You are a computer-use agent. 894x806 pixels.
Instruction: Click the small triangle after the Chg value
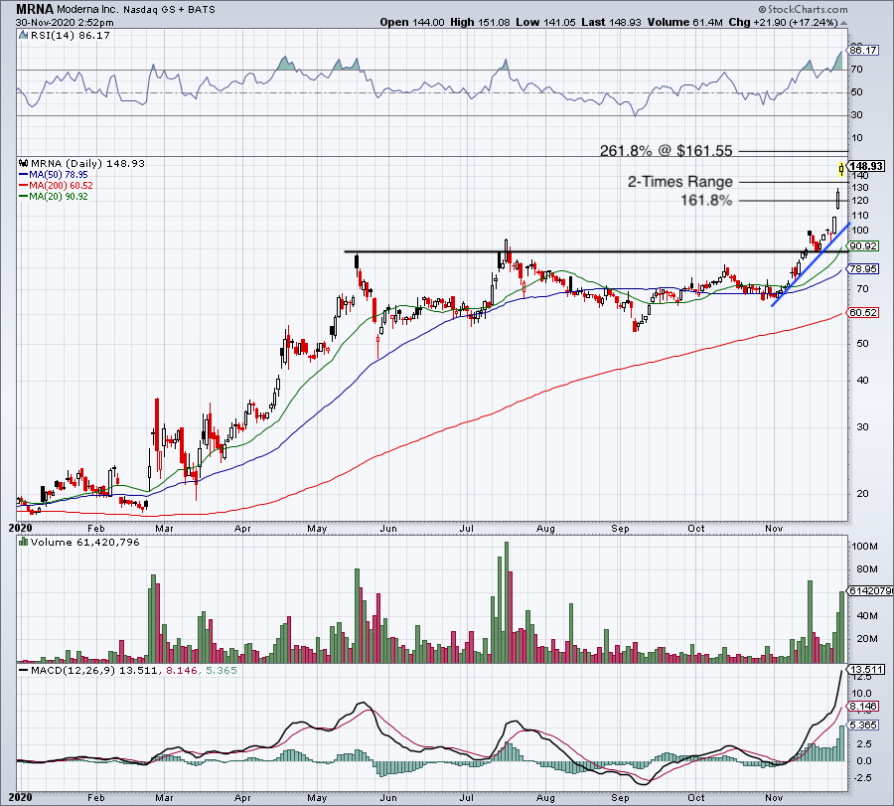[x=843, y=23]
